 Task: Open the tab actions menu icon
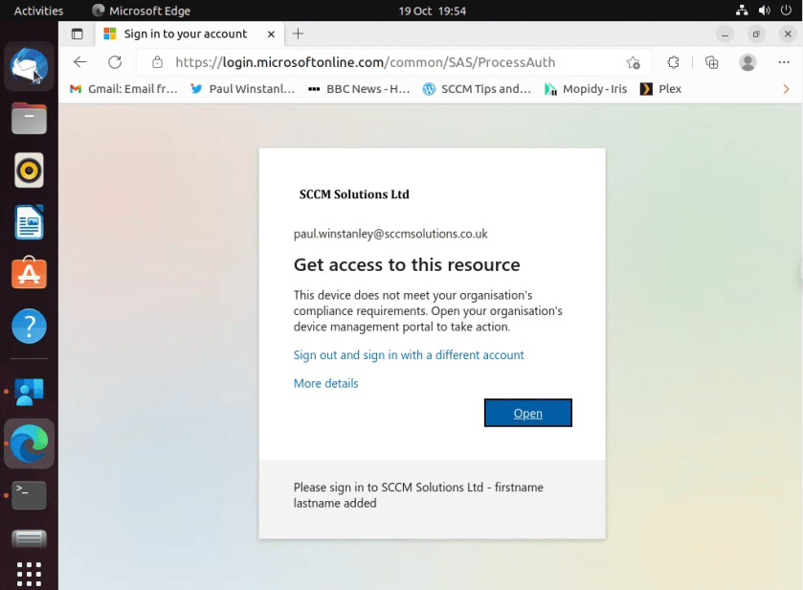(78, 33)
